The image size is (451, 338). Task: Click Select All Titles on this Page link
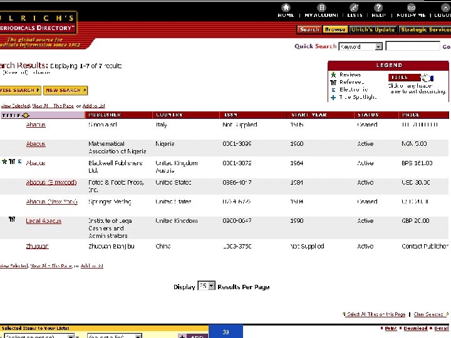(x=376, y=314)
